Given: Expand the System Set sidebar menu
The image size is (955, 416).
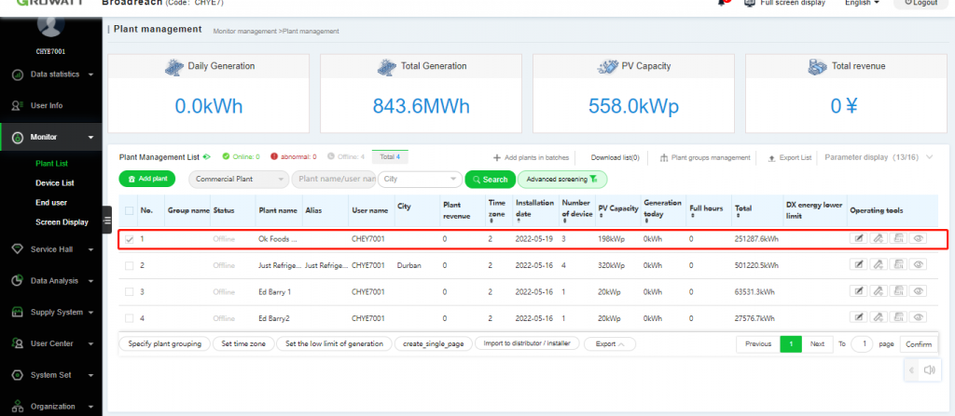Looking at the screenshot, I should [x=51, y=375].
